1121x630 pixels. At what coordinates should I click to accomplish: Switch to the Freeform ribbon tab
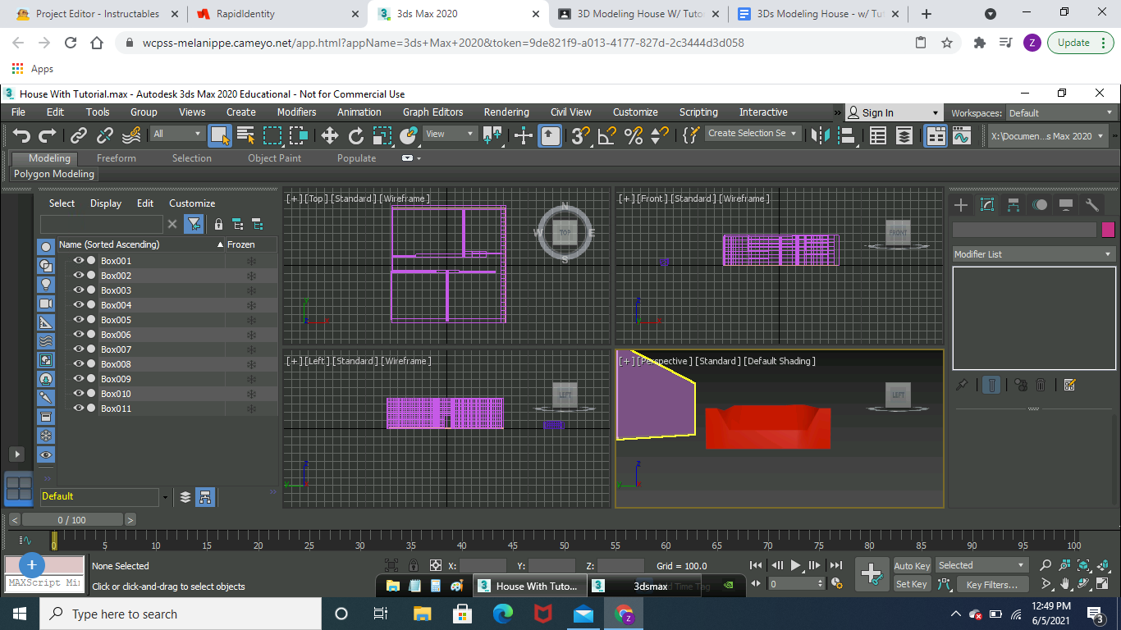point(117,158)
